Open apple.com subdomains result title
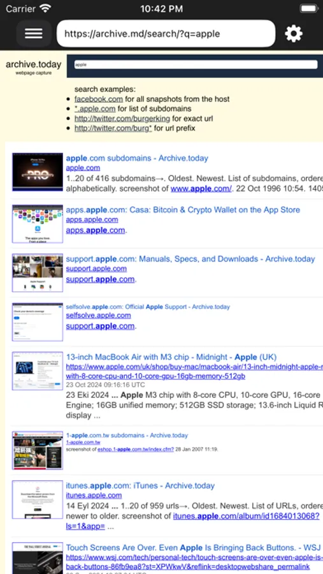The image size is (323, 574). 137,158
